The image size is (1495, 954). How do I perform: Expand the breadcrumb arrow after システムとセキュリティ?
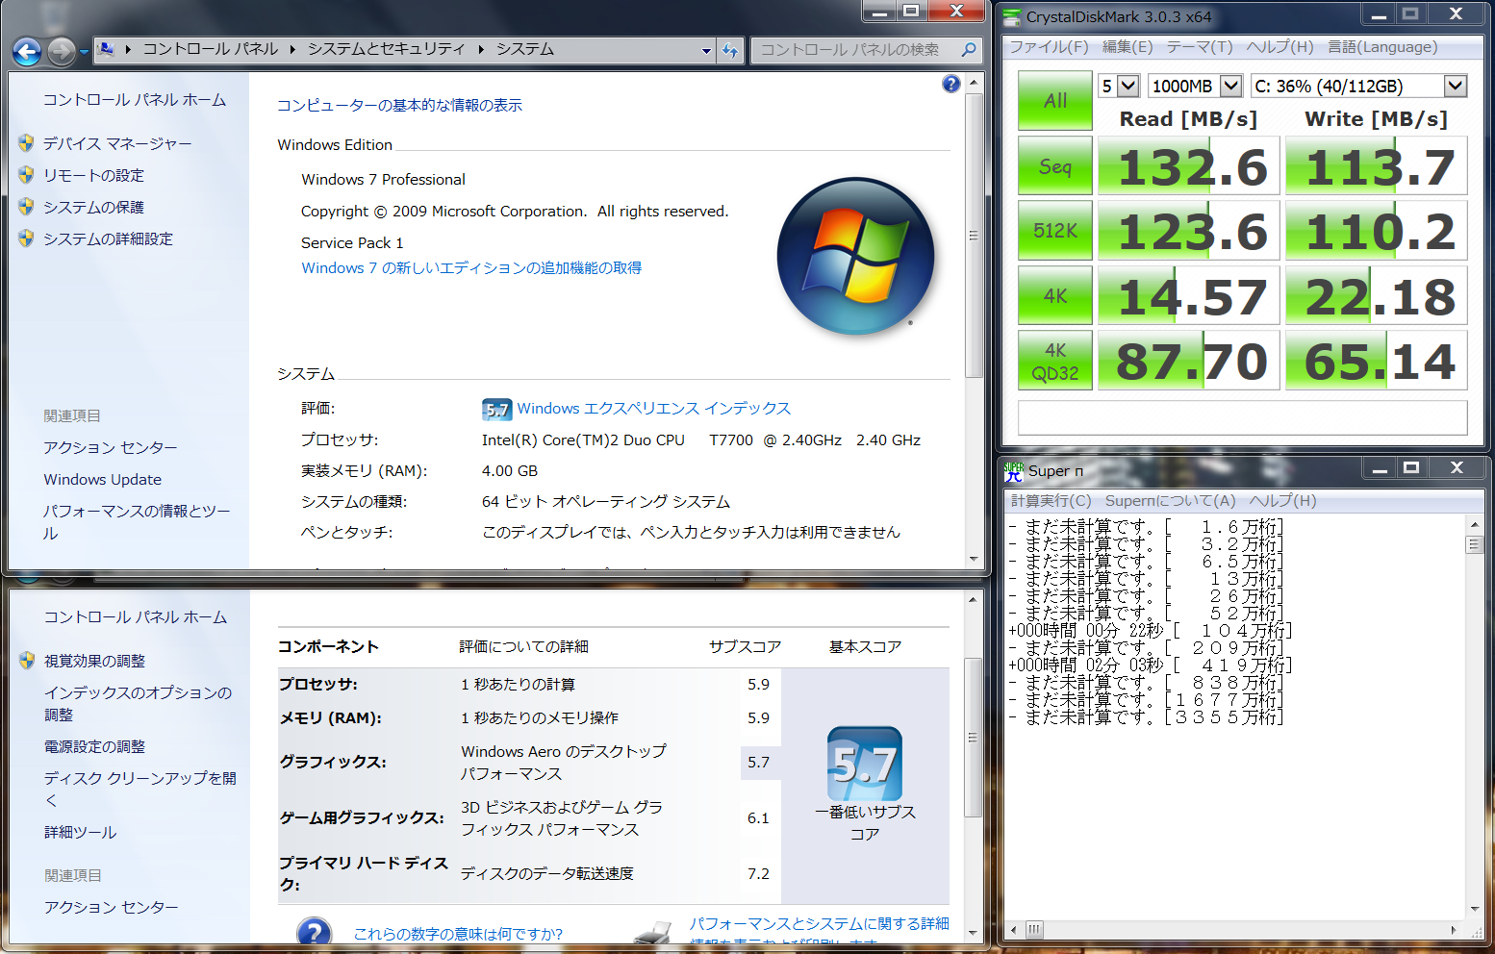481,49
